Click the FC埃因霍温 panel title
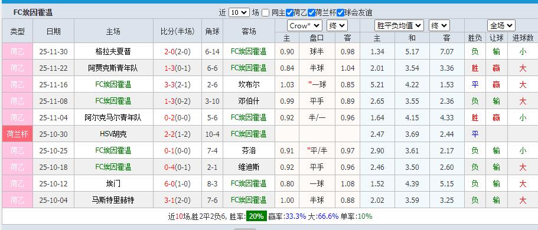538x230 pixels. (33, 13)
